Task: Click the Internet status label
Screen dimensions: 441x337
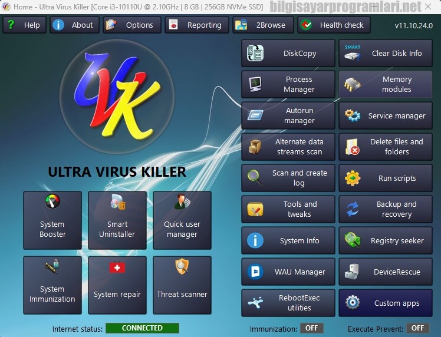Action: [x=77, y=329]
